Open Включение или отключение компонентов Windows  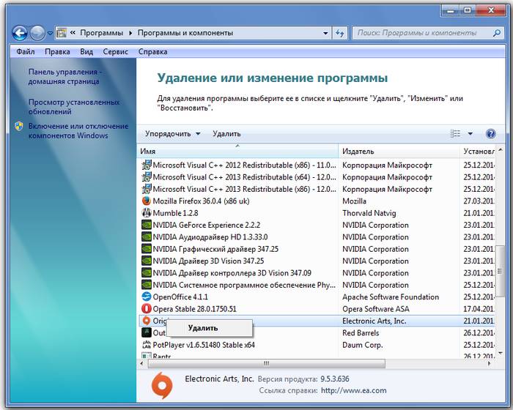78,131
